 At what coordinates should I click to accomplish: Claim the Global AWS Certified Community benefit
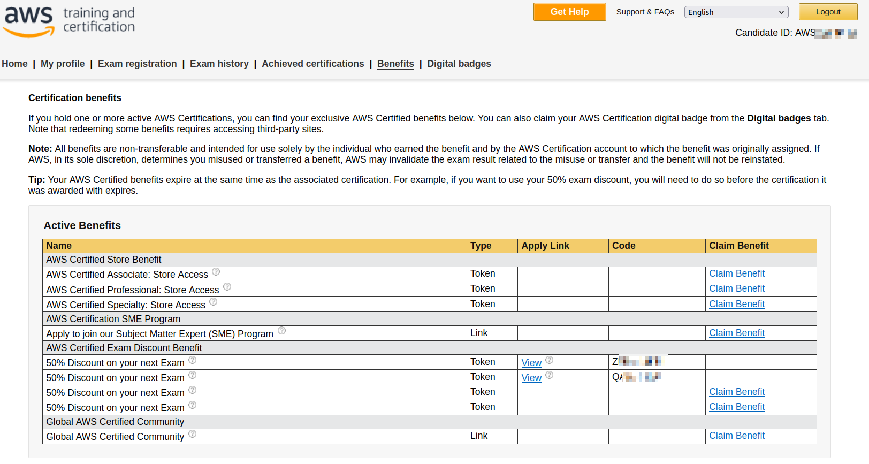click(x=737, y=436)
